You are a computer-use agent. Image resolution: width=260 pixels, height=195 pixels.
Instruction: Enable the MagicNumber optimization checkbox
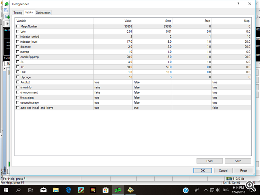[18, 26]
